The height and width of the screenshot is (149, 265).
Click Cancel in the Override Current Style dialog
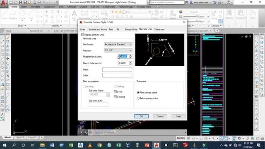pos(160,116)
